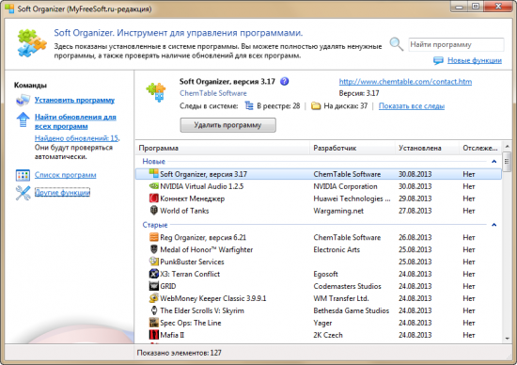Click the Egosoft developer cell
The height and width of the screenshot is (365, 517).
coord(325,275)
